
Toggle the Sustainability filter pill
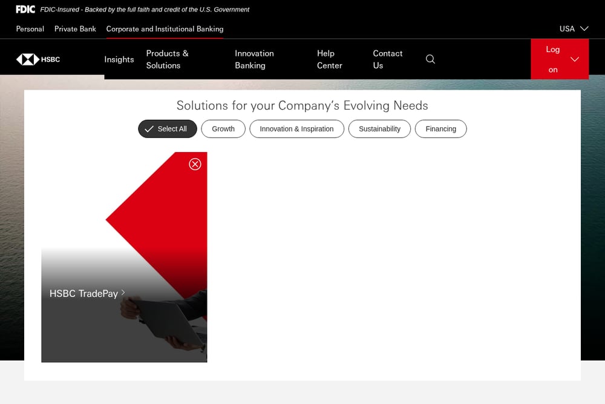[x=379, y=128]
